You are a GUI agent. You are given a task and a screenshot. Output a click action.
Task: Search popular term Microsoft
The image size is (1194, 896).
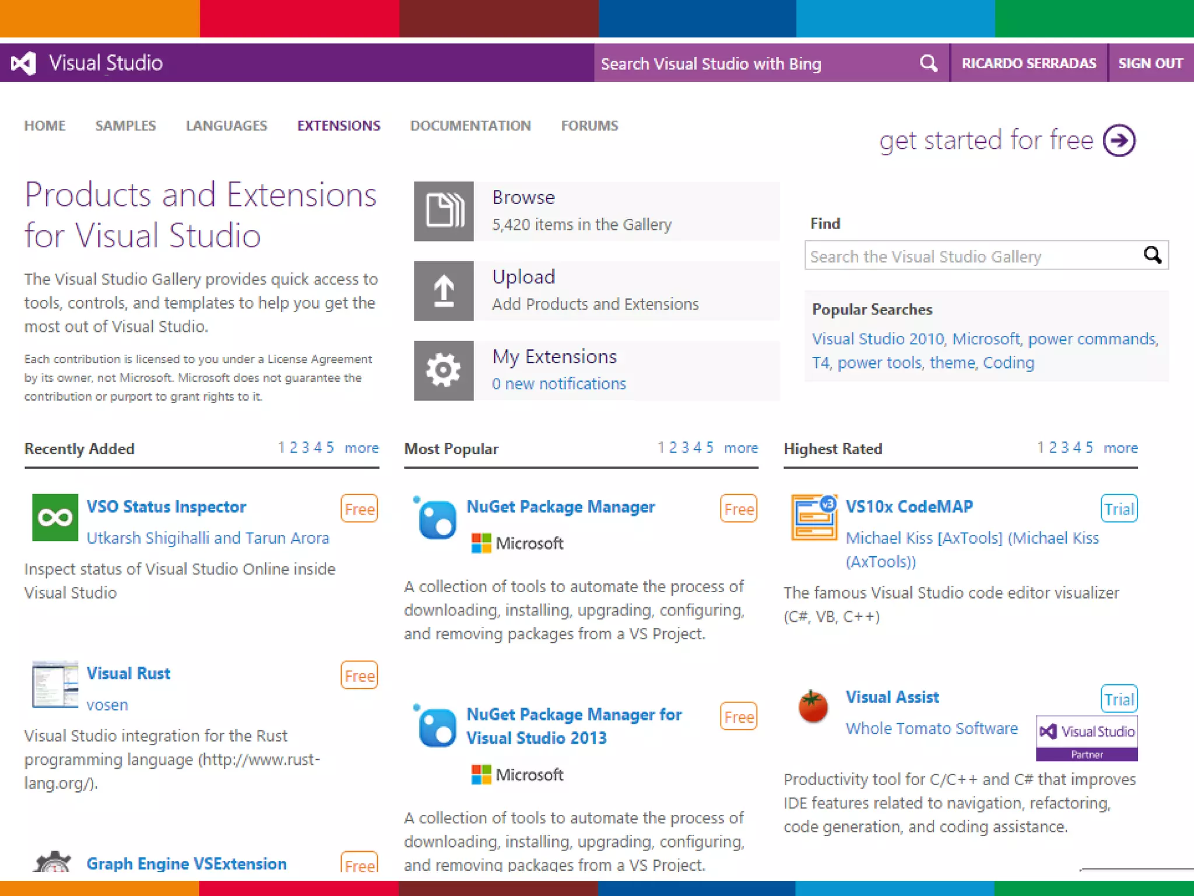986,339
